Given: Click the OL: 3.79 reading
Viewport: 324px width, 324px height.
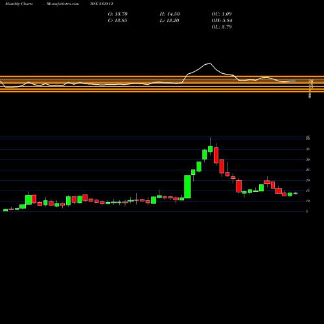Looking at the screenshot, I should point(222,27).
